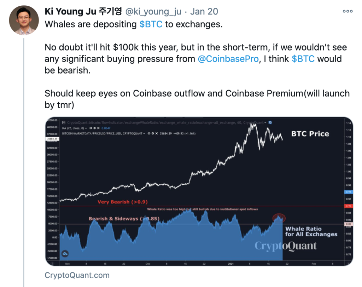This screenshot has width=362, height=287.
Task: Open the first $BTC cashtag link
Action: tap(151, 24)
